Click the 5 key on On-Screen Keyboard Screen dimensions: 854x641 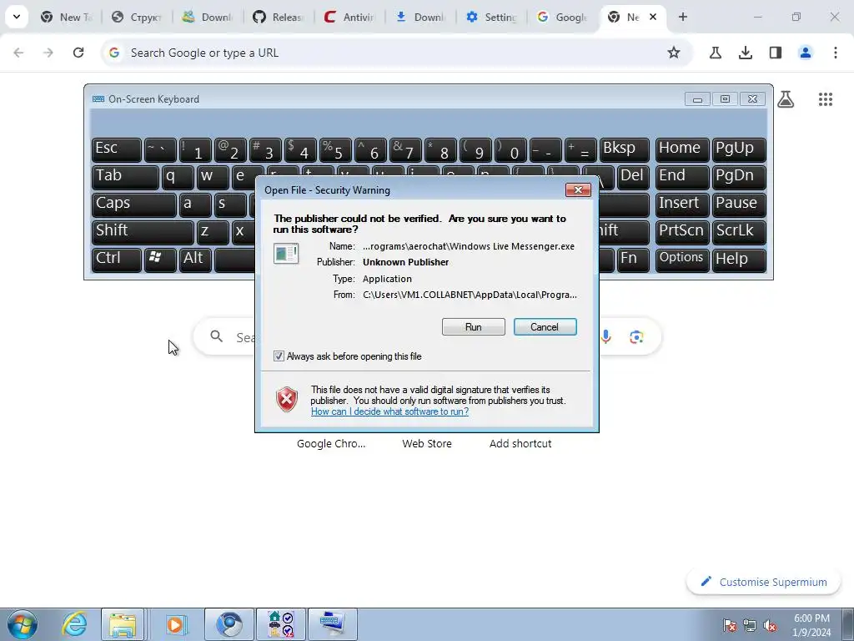335,149
